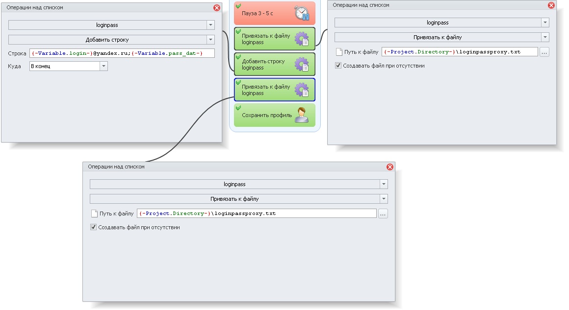Close the right Операции над списком window

click(551, 5)
